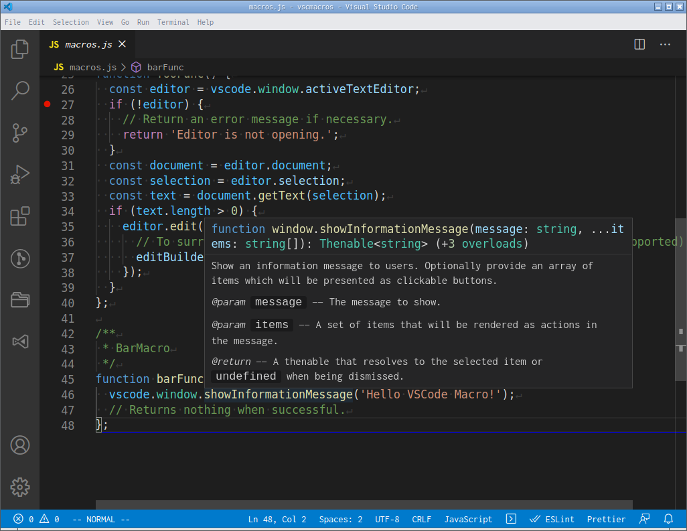
Task: Click 'undefined' code in hover tooltip
Action: point(246,376)
